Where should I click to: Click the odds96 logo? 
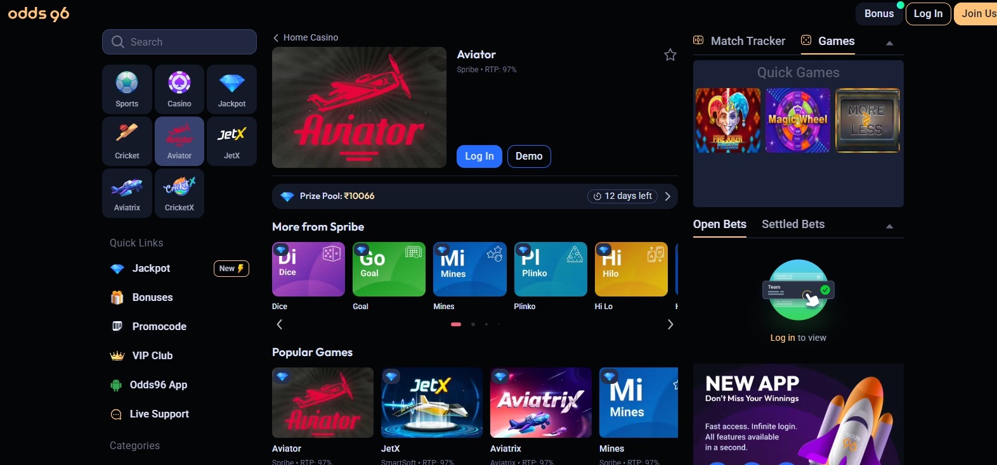coord(39,13)
